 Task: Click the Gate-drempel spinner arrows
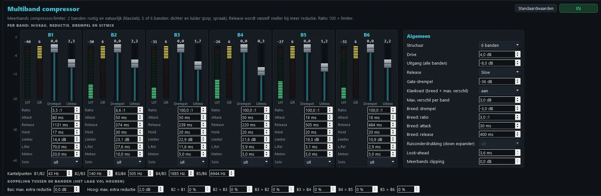click(x=517, y=81)
